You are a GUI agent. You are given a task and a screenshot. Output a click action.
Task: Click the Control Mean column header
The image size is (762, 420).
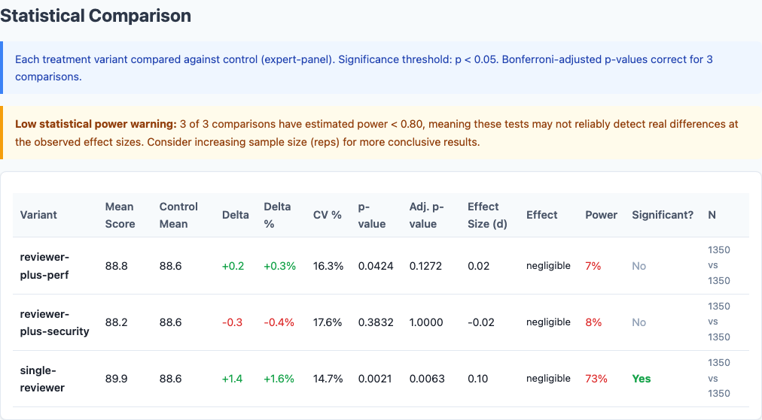tap(178, 215)
